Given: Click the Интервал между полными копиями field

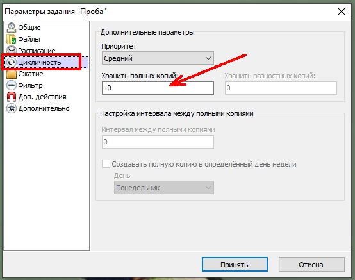Looking at the screenshot, I should [x=158, y=142].
